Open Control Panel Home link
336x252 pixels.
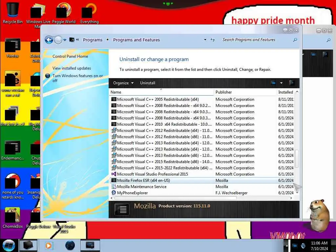click(70, 56)
